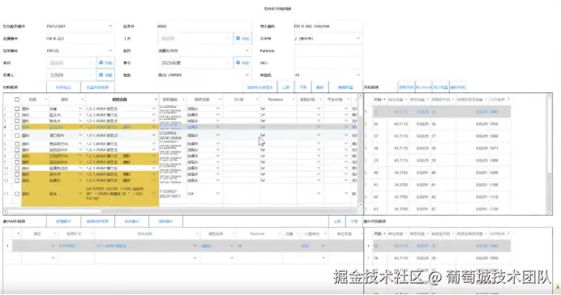Click the empty SKU input field
This screenshot has width=561, height=295.
coord(328,62)
